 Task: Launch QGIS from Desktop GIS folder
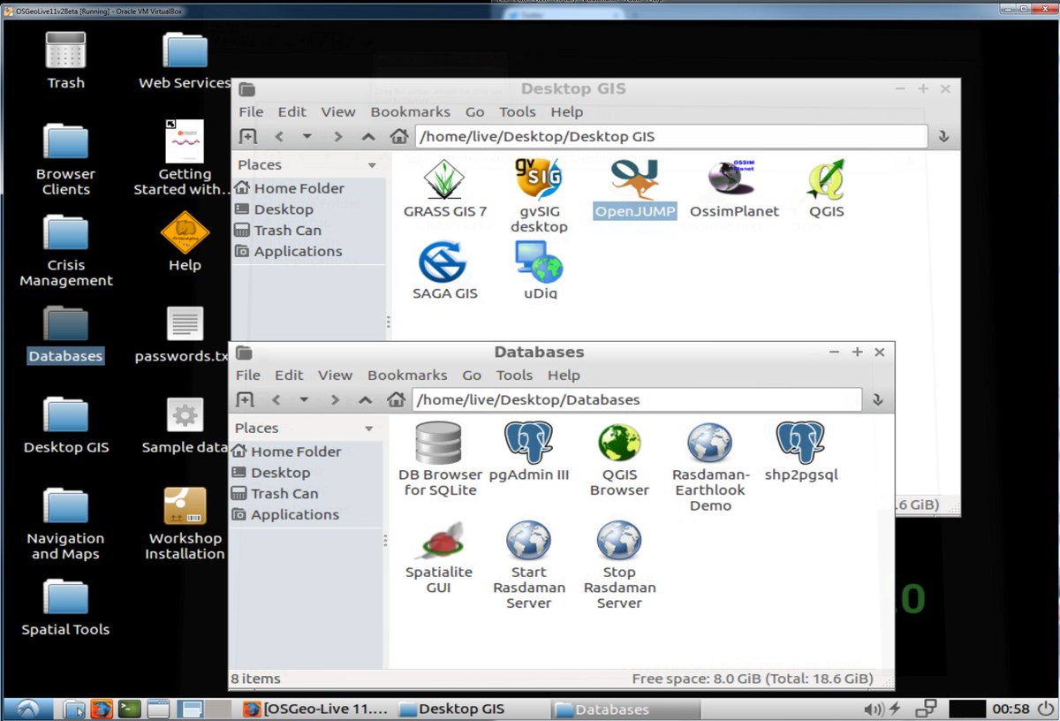point(827,179)
